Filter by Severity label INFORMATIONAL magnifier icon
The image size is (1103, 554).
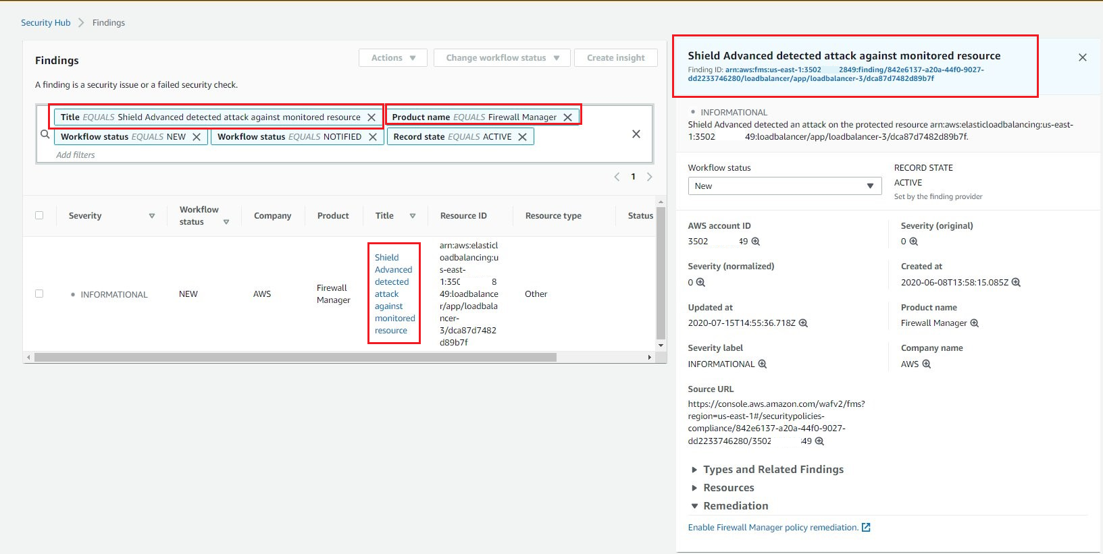763,364
